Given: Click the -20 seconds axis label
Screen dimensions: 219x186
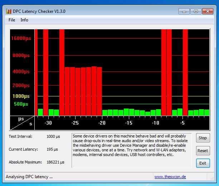Looking at the screenshot, I should click(x=102, y=123).
